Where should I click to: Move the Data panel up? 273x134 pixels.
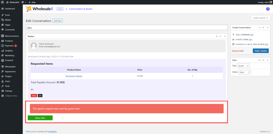(259, 60)
